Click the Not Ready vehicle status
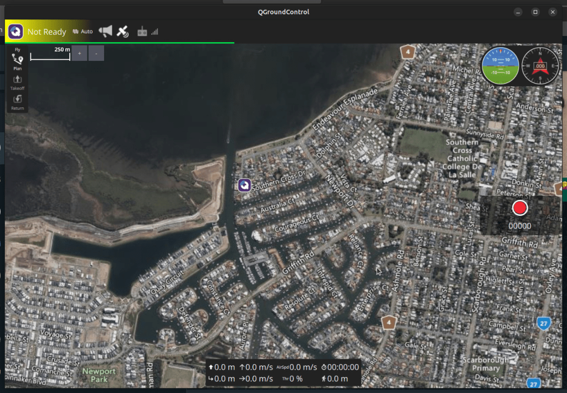The image size is (567, 393). [47, 32]
